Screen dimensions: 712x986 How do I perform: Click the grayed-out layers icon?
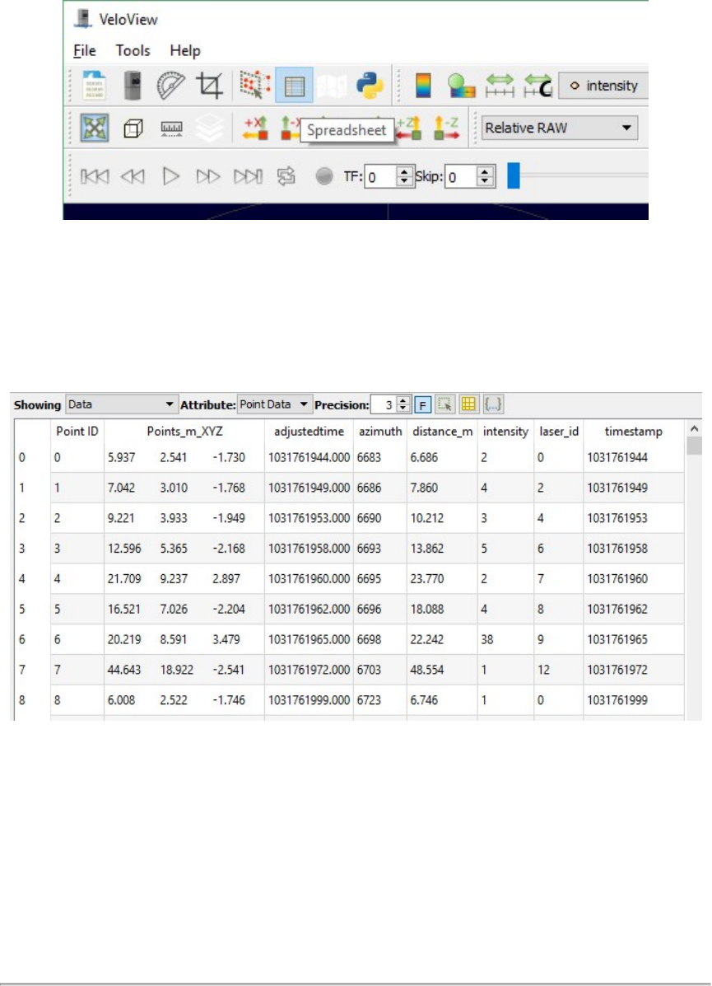click(x=209, y=129)
